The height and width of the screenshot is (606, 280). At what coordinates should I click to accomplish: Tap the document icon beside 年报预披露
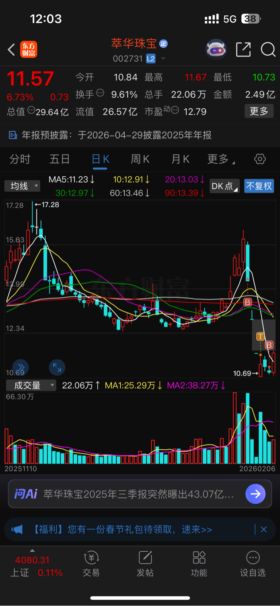13,135
